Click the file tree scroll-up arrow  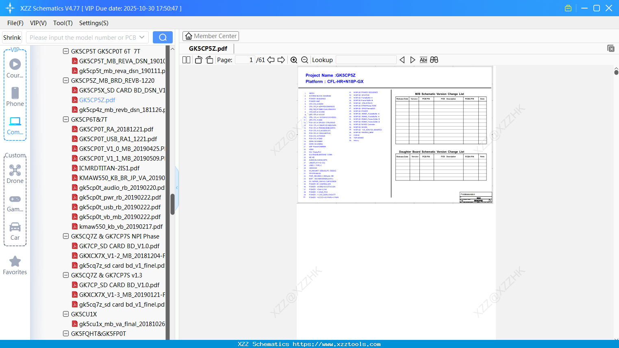(x=172, y=49)
